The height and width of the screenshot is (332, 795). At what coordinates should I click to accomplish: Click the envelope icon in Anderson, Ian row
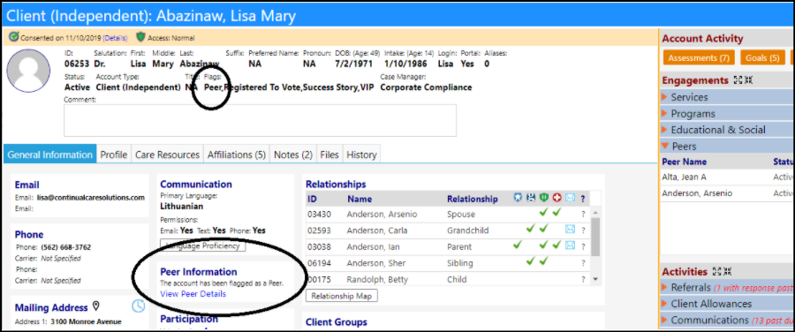(570, 245)
